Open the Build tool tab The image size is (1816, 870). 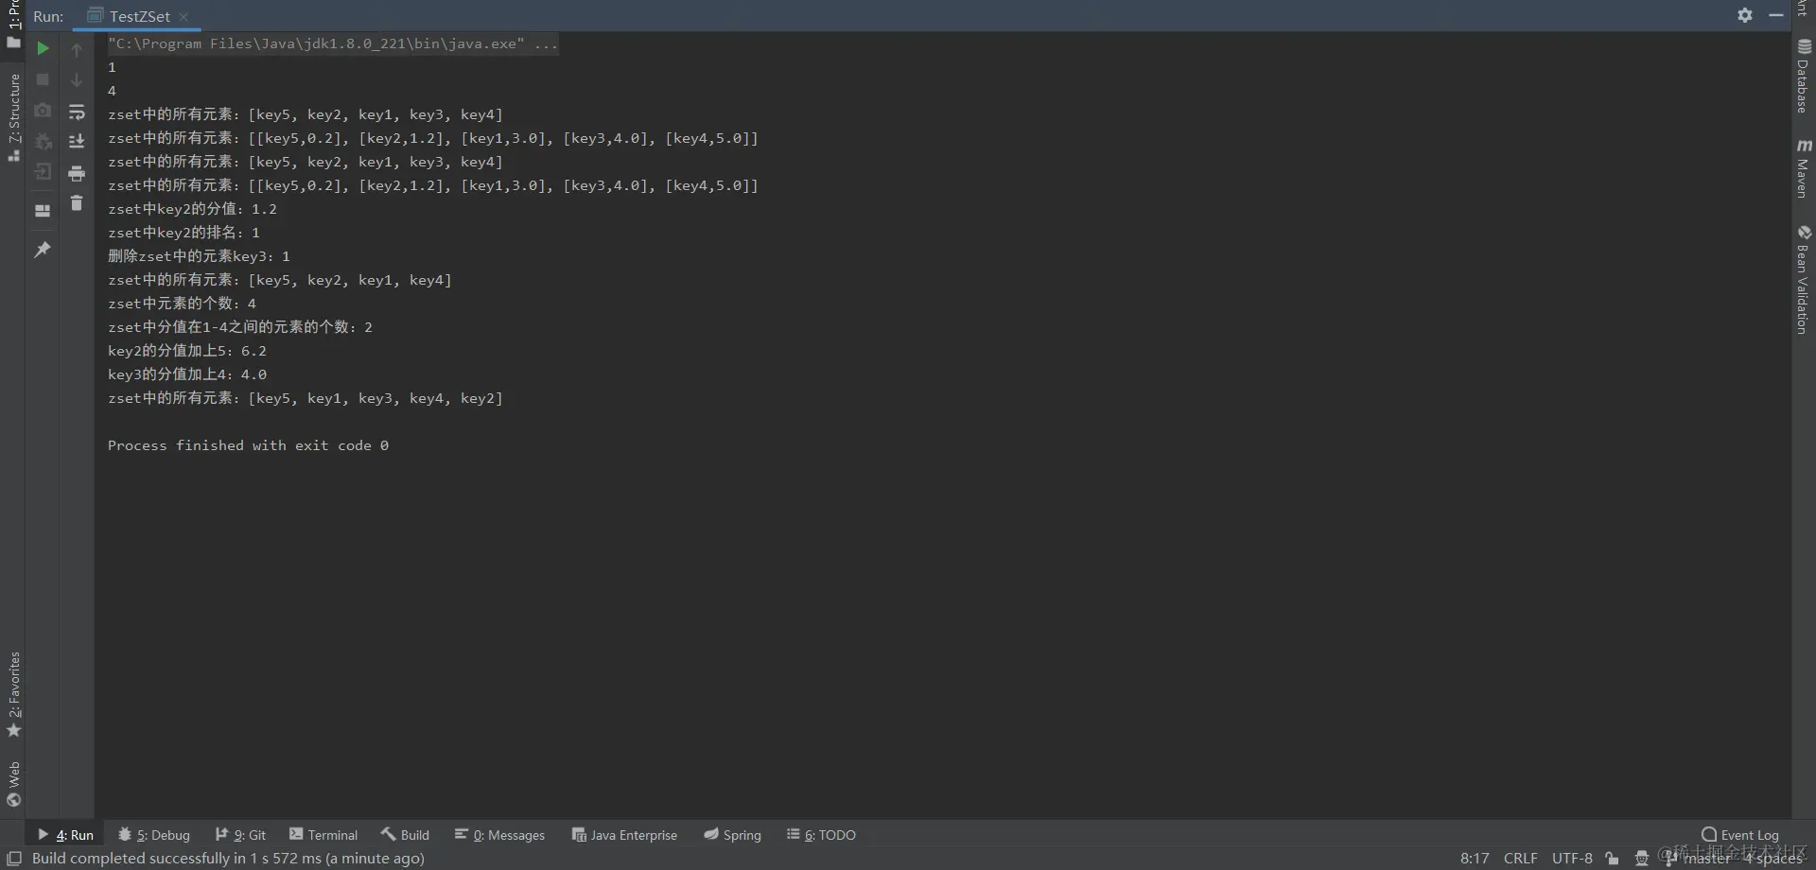click(x=405, y=835)
